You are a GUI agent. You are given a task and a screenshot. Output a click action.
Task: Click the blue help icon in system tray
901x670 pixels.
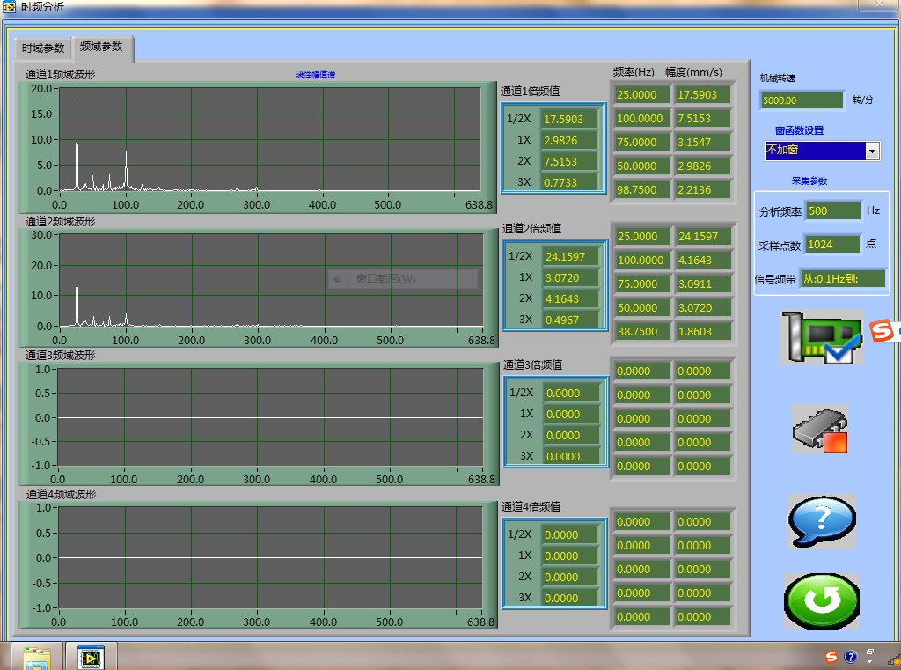pos(850,657)
